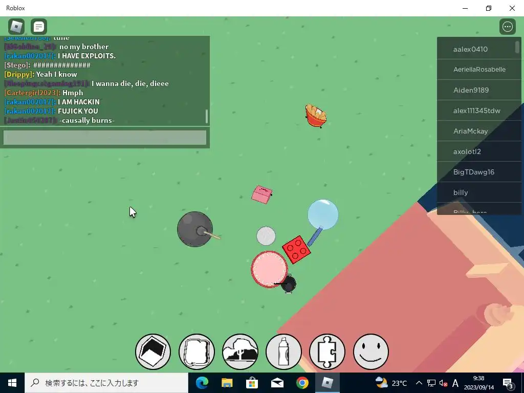Click the pink toaster-like box character
The width and height of the screenshot is (524, 393).
pyautogui.click(x=261, y=194)
